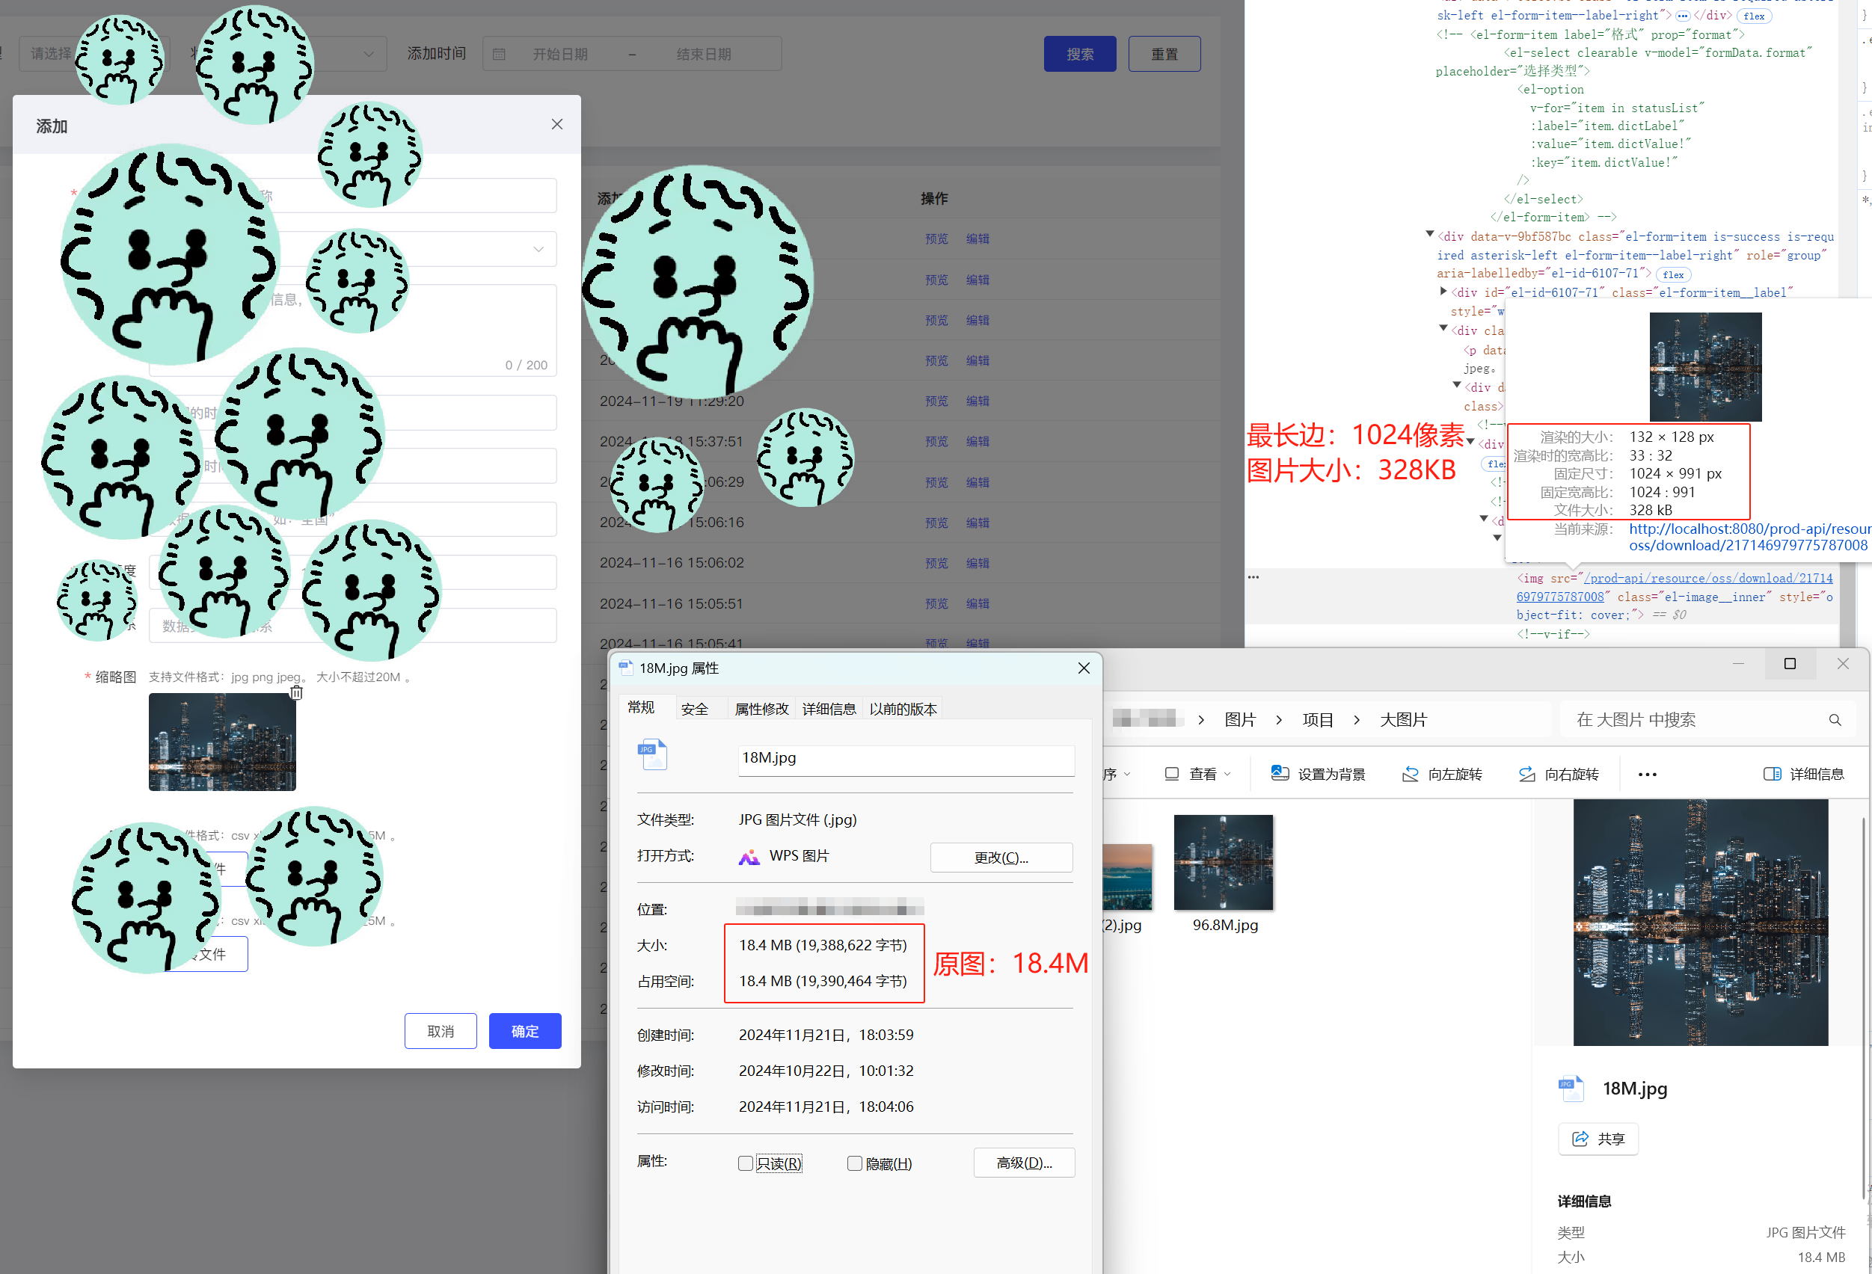Click the calendar icon in date range
This screenshot has width=1872, height=1274.
click(500, 54)
